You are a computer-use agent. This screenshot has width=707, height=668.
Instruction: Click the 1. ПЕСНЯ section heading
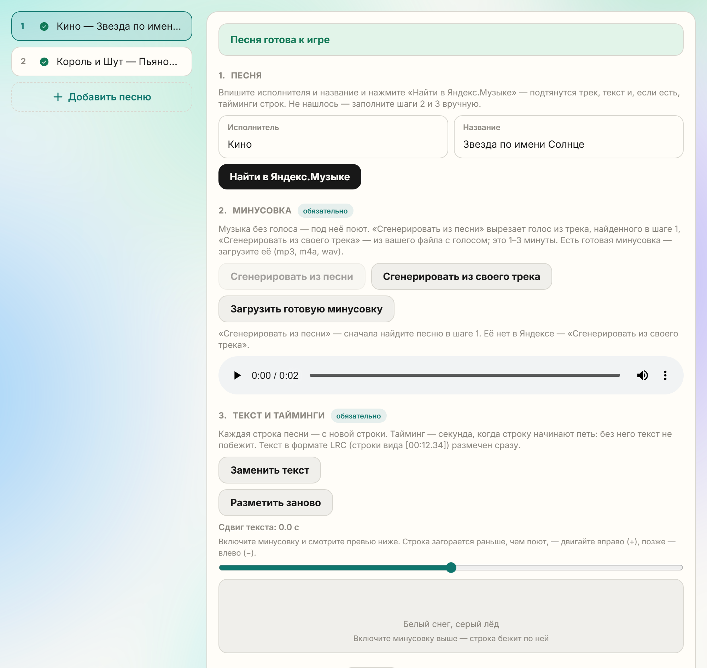tap(240, 76)
